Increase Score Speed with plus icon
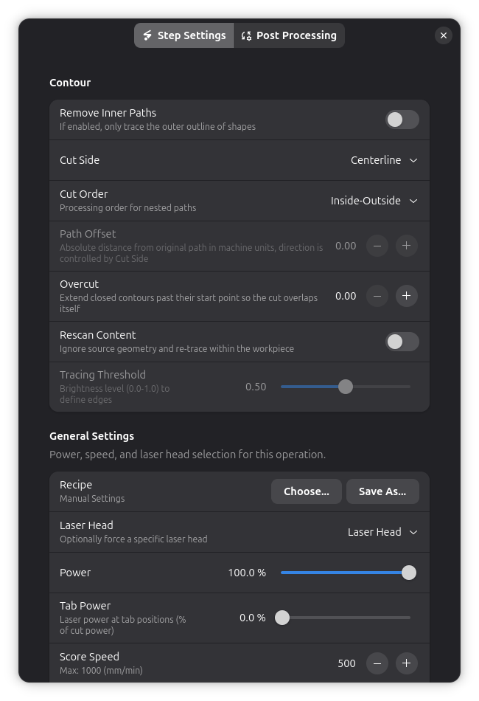This screenshot has height=701, width=479. 406,663
